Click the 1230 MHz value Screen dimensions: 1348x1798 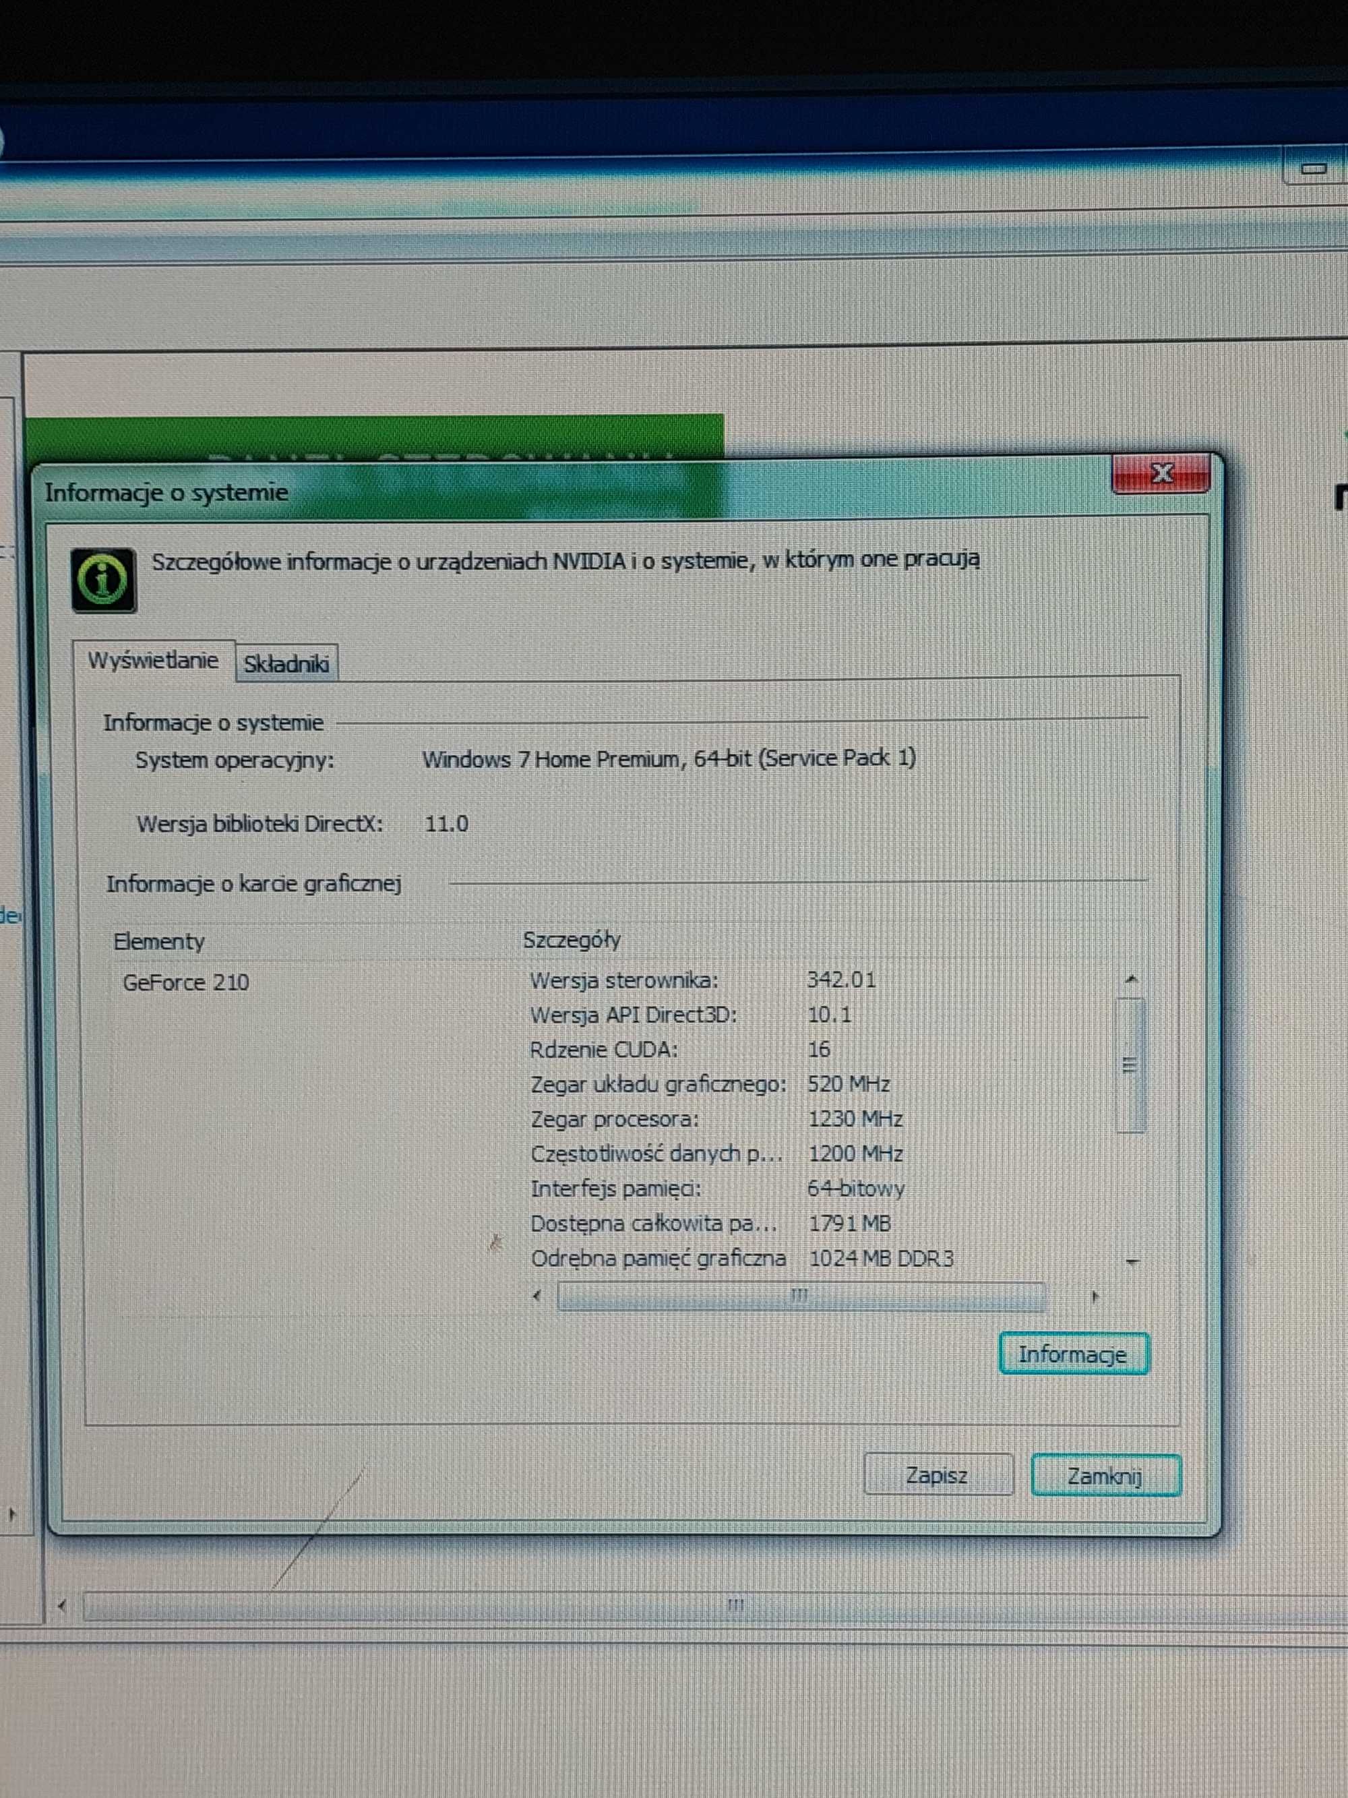(x=855, y=1119)
